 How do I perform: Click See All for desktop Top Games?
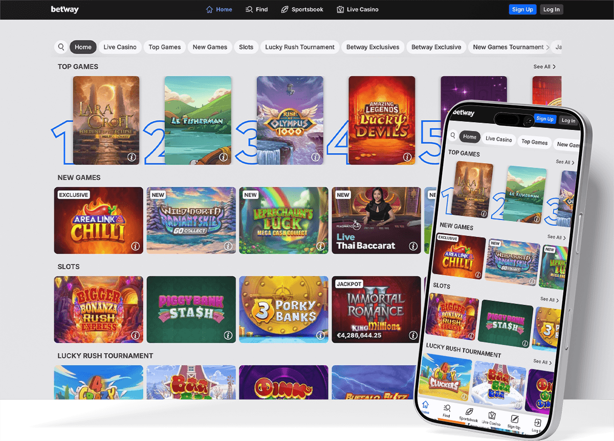544,67
